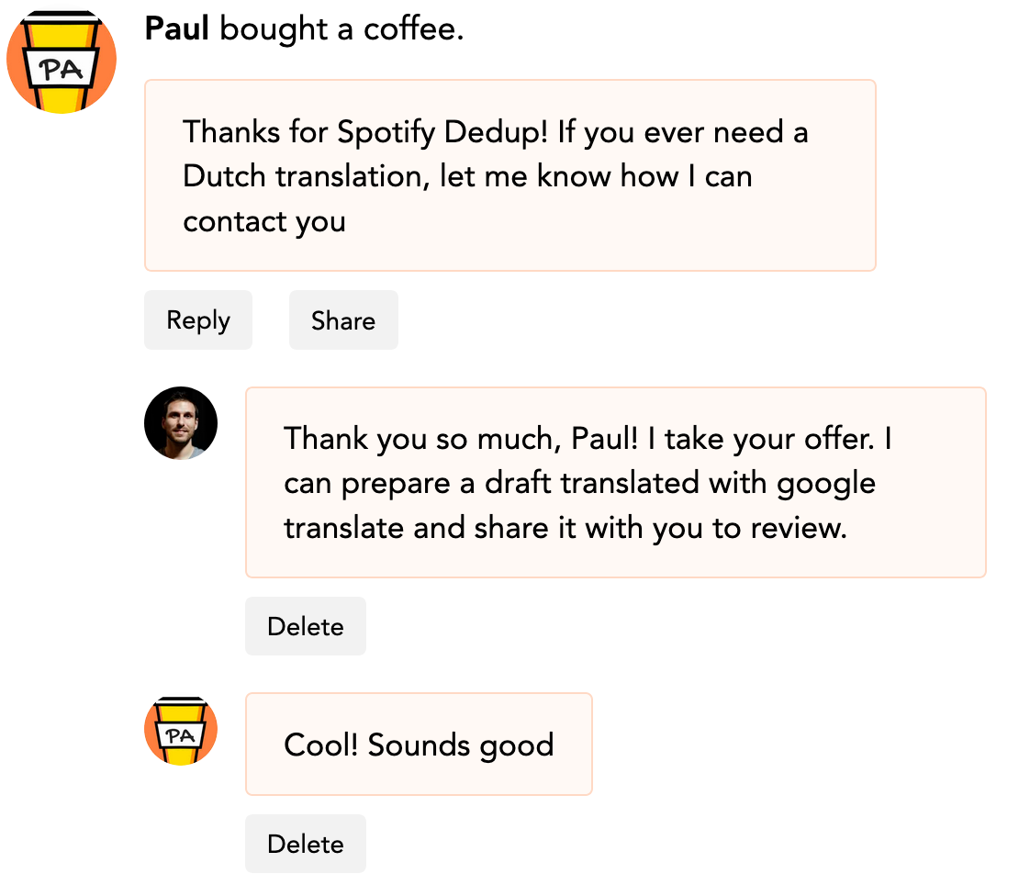The image size is (1030, 896).
Task: Select the 'Thank you so much, Paul' reply bubble
Action: click(x=616, y=482)
